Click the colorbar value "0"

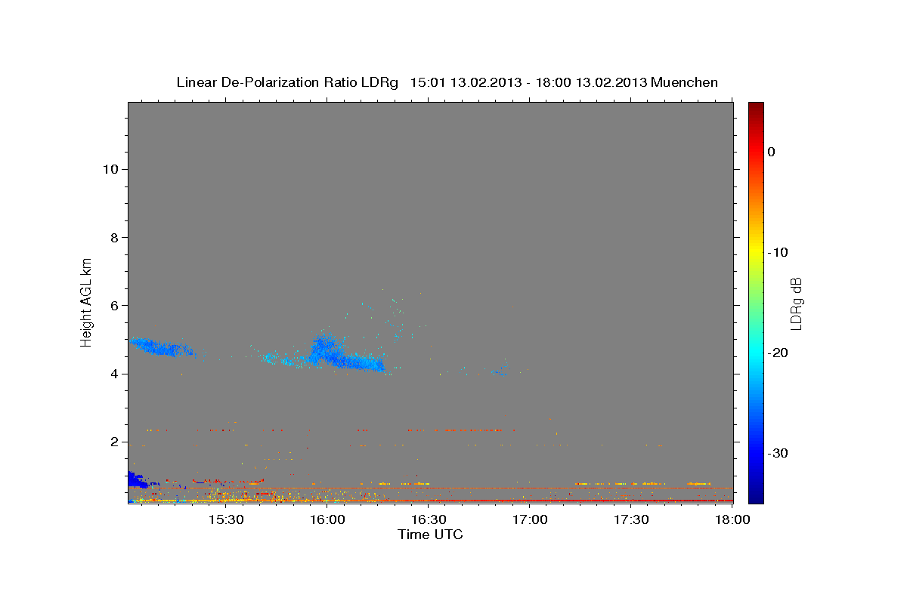[771, 152]
